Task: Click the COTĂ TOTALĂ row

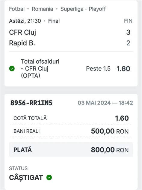Action: pyautogui.click(x=71, y=118)
